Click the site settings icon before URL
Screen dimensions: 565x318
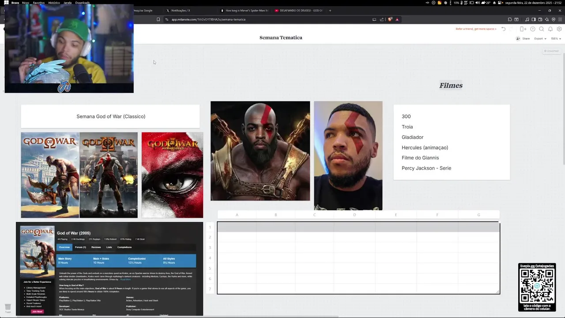pos(167,19)
